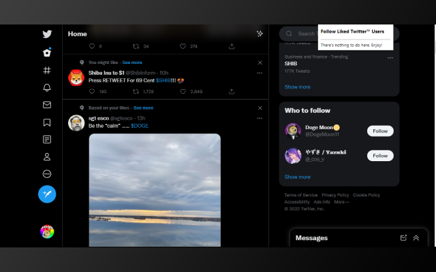Open the cloudy sky photo in tweet
The image size is (436, 272).
pos(155,190)
